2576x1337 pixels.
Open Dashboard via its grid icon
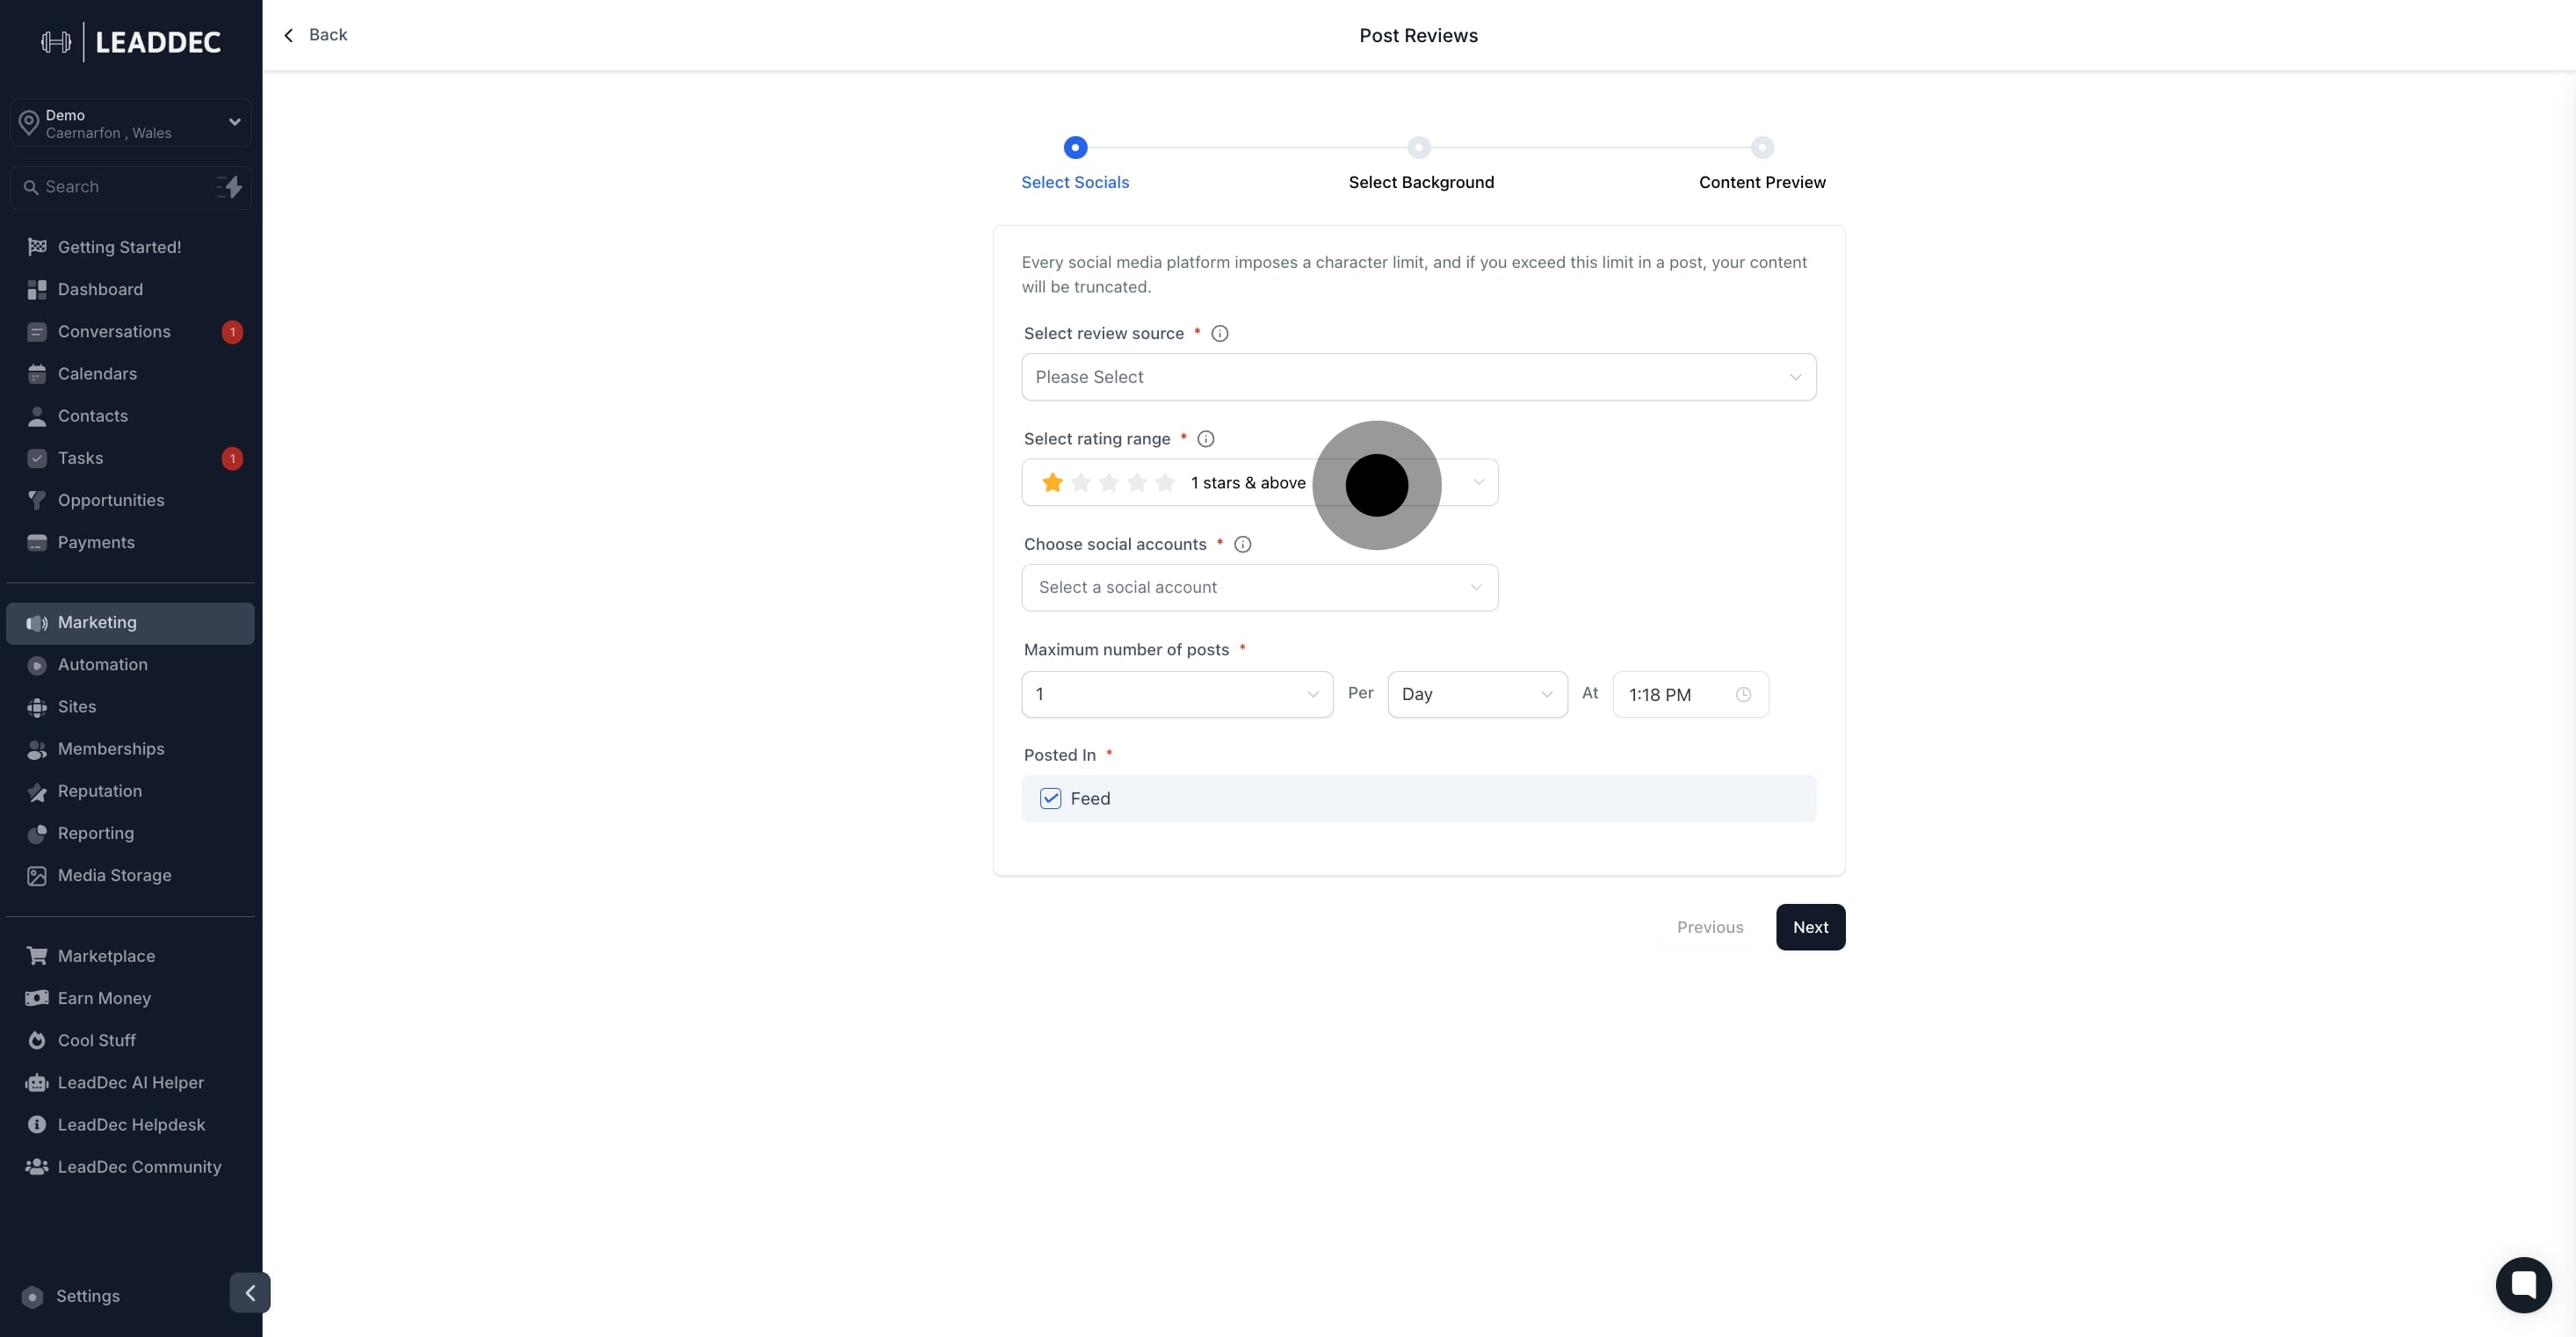click(37, 290)
